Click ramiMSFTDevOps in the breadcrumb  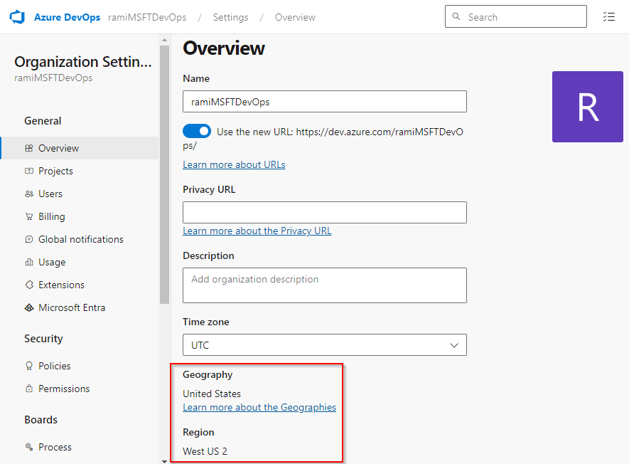coord(147,16)
